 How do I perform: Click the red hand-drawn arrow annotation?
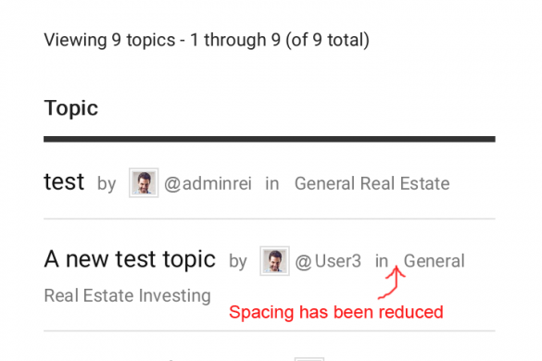(x=392, y=282)
